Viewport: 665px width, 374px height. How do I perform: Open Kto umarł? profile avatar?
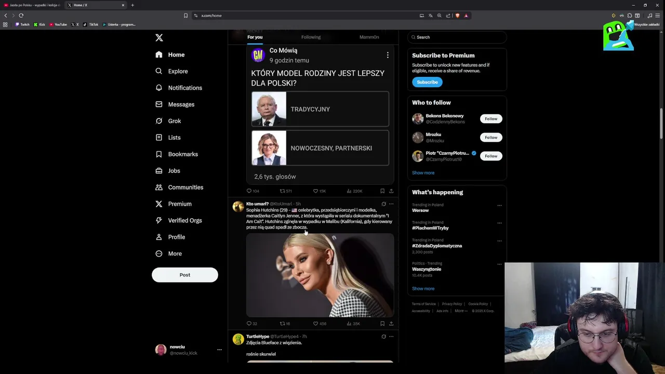(238, 207)
